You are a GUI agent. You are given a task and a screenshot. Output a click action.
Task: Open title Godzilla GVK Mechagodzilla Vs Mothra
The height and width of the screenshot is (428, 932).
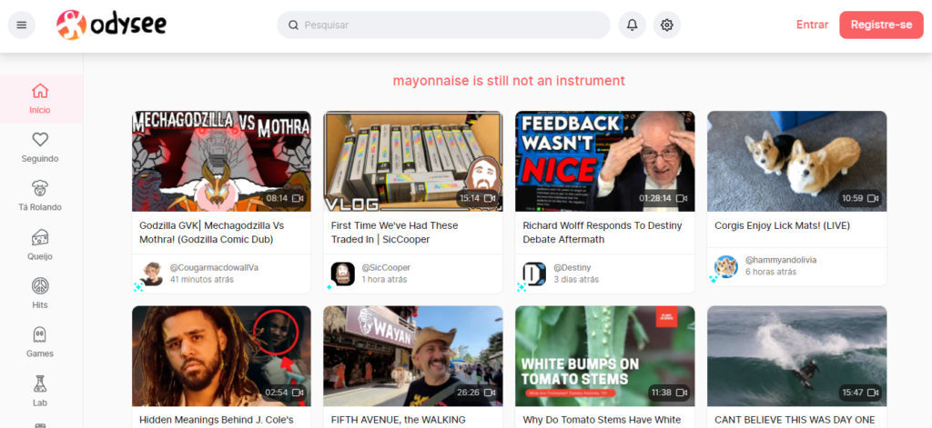pyautogui.click(x=211, y=233)
